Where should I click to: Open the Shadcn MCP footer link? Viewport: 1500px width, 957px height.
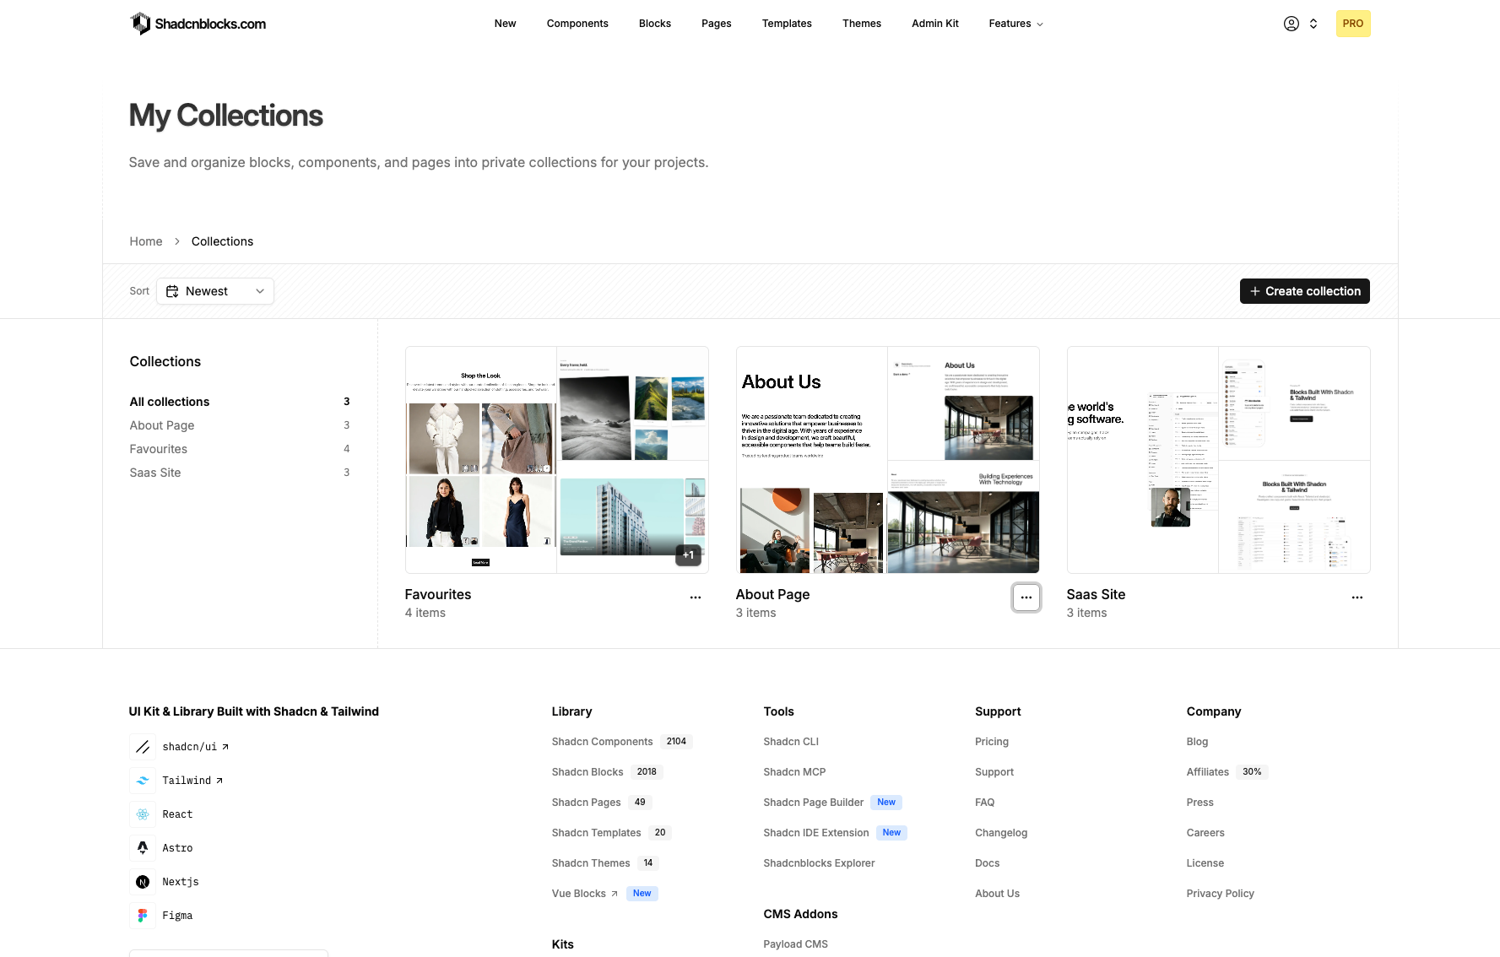click(x=794, y=772)
